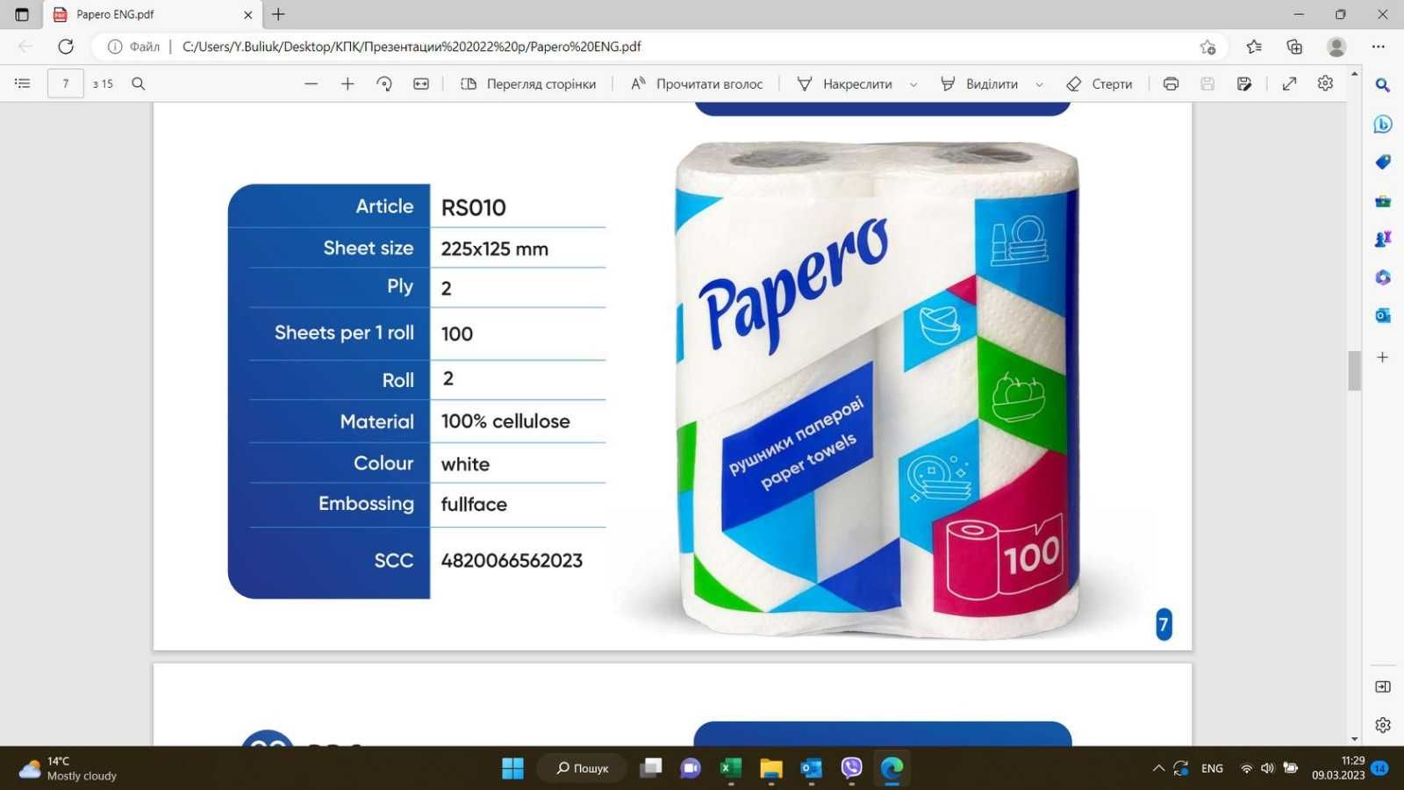Open Outlook in the sidebar
This screenshot has width=1404, height=790.
pyautogui.click(x=1383, y=315)
